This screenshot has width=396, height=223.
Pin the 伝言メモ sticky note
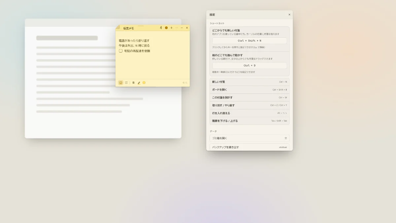pos(161,28)
